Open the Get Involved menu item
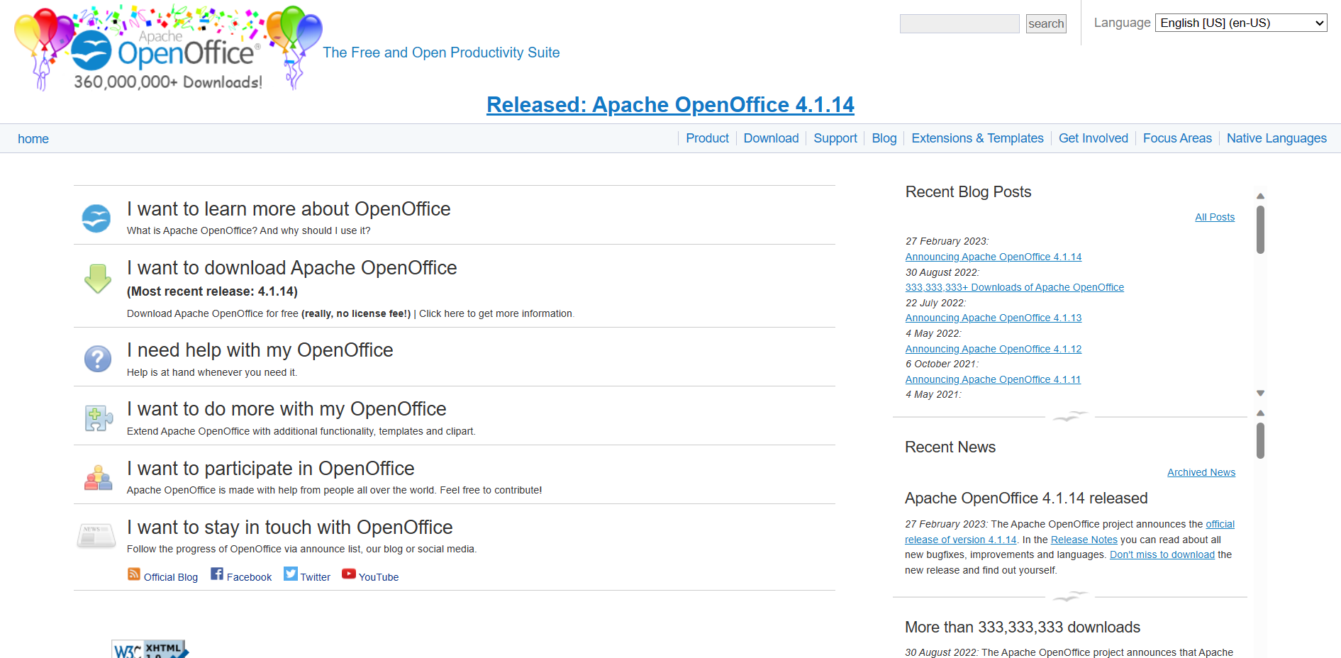The height and width of the screenshot is (658, 1341). point(1093,138)
